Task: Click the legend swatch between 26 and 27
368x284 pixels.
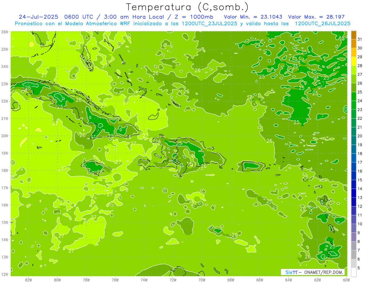Action: pyautogui.click(x=354, y=79)
